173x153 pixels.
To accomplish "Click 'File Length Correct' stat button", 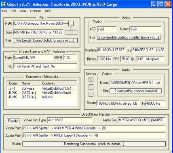I will [45, 41].
